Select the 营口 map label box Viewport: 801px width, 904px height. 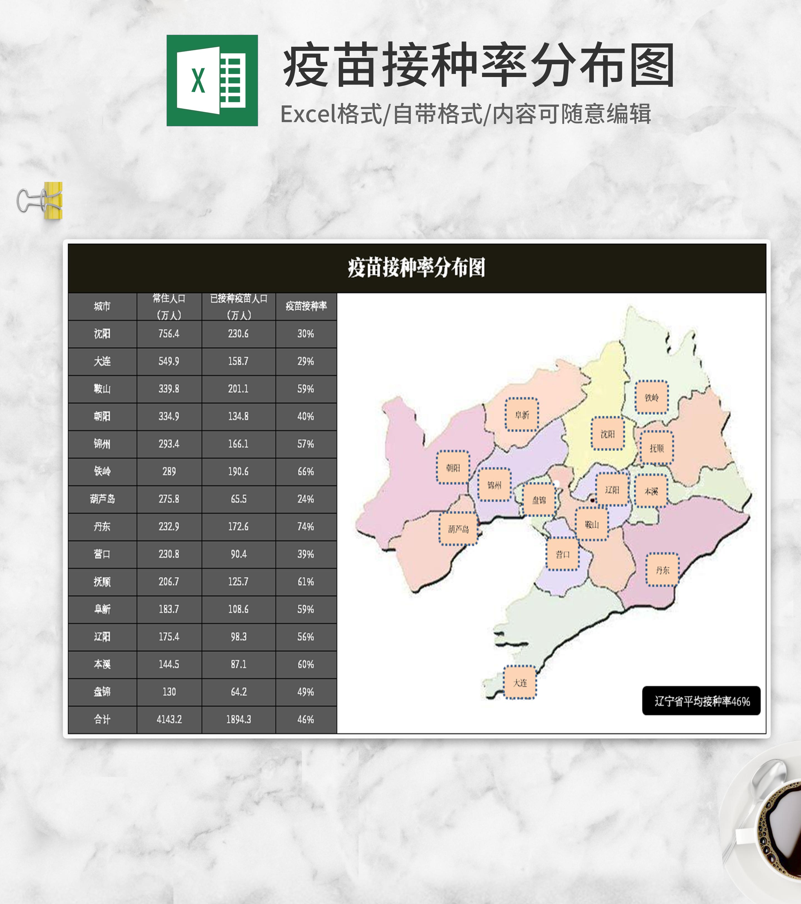563,554
